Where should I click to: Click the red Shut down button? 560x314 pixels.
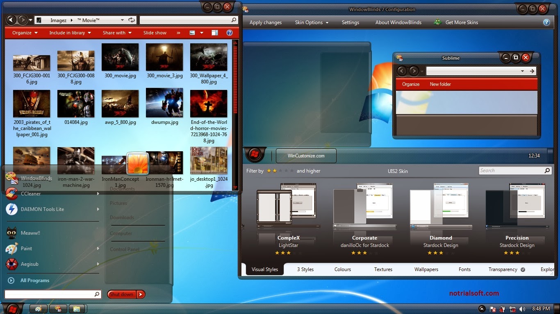(122, 294)
